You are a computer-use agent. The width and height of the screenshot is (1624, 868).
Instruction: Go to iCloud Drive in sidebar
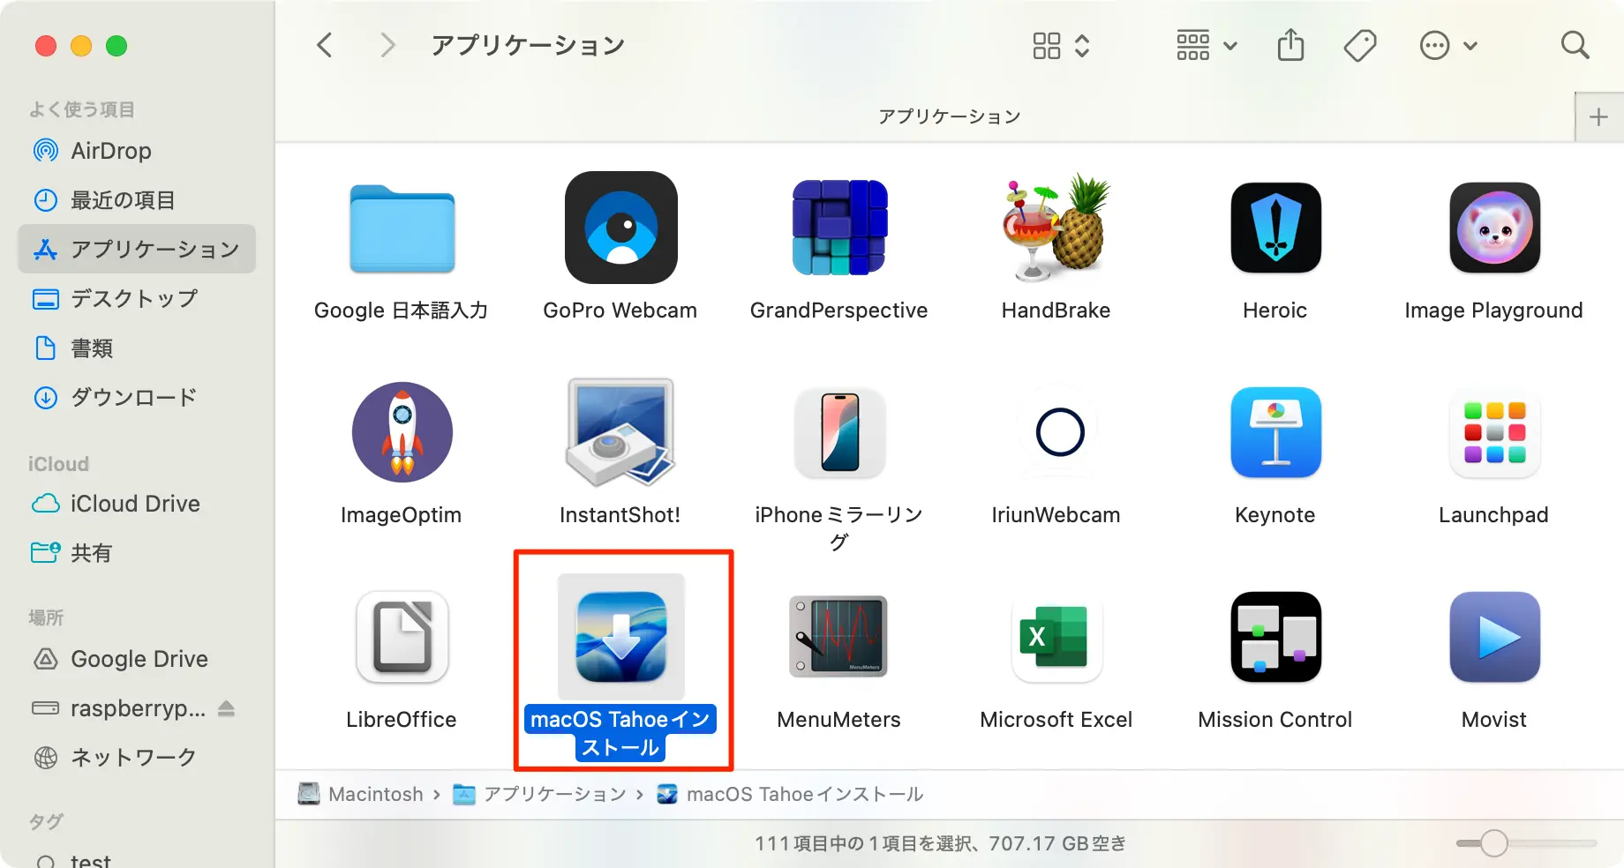(x=134, y=504)
